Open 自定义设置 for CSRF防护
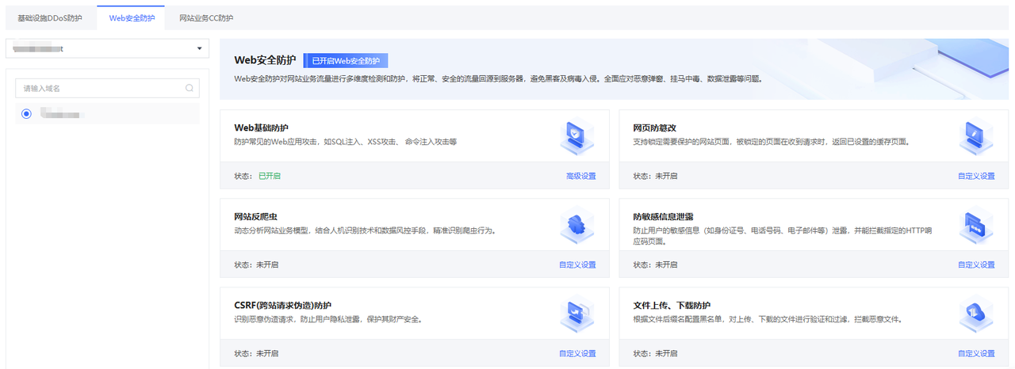Image resolution: width=1015 pixels, height=369 pixels. pyautogui.click(x=577, y=353)
